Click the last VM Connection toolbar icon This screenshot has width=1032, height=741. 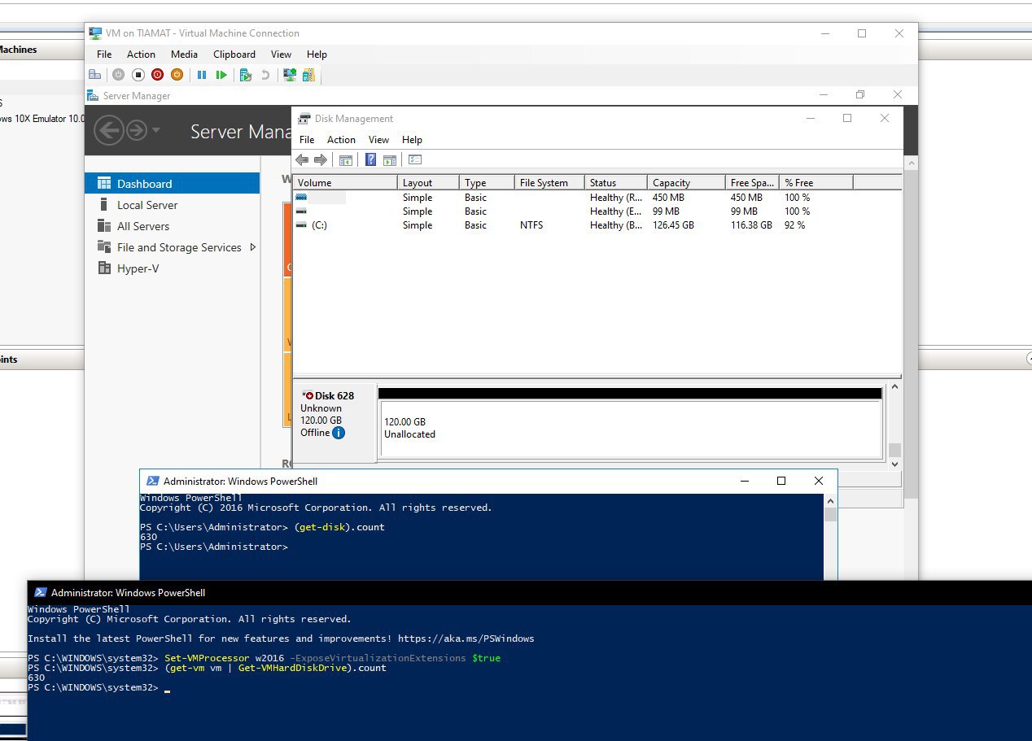[308, 75]
